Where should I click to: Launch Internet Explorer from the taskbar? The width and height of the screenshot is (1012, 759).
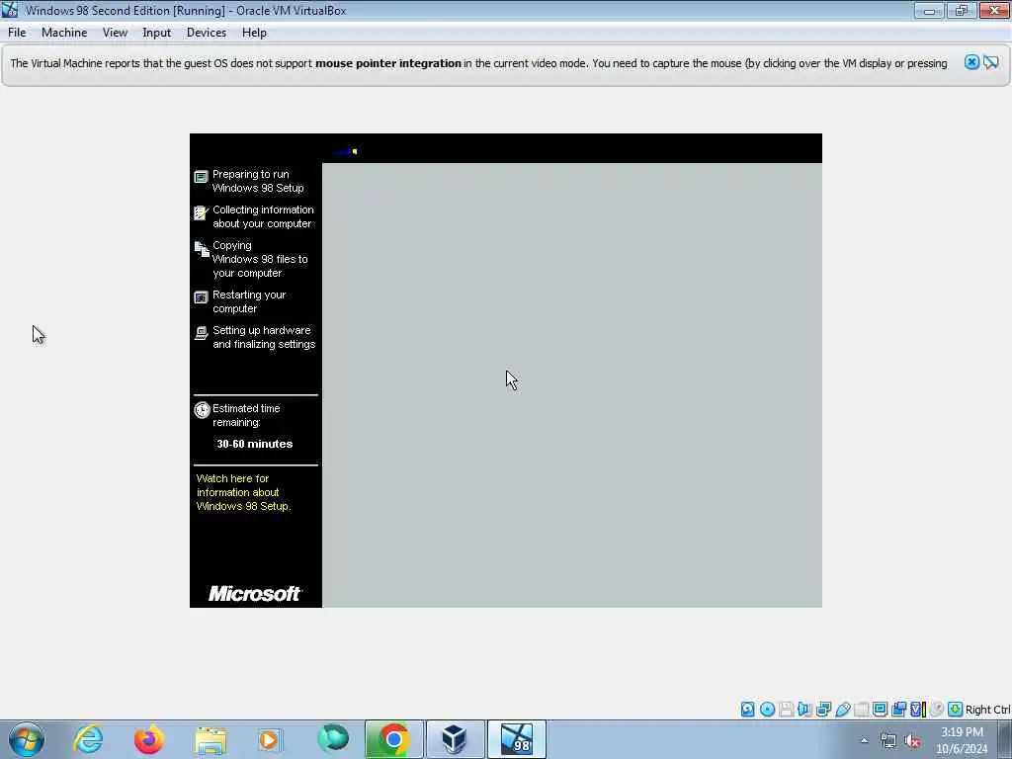(88, 739)
